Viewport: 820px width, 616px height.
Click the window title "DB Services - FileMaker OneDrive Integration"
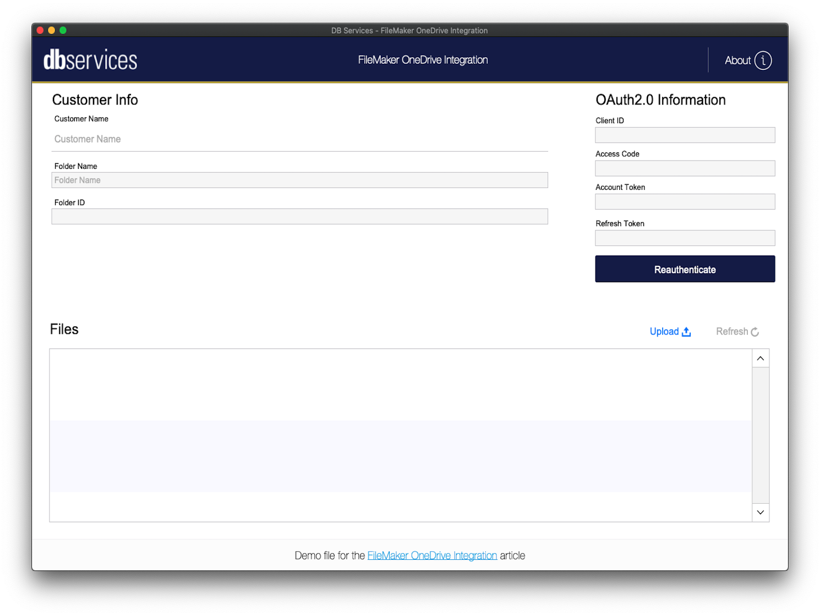409,31
